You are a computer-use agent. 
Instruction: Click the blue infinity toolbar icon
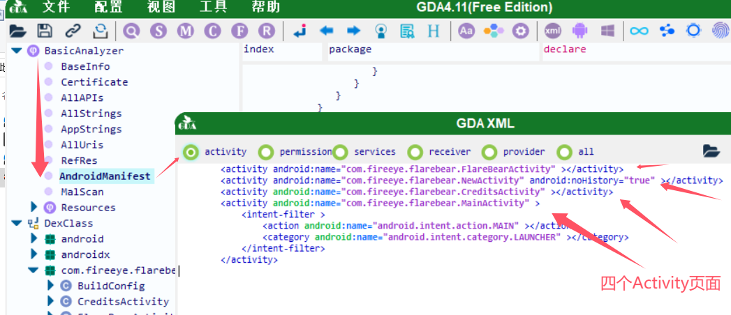639,31
